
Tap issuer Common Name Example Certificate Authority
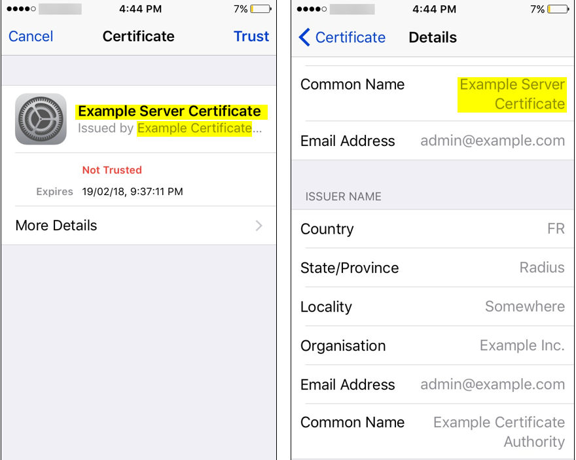tap(433, 432)
